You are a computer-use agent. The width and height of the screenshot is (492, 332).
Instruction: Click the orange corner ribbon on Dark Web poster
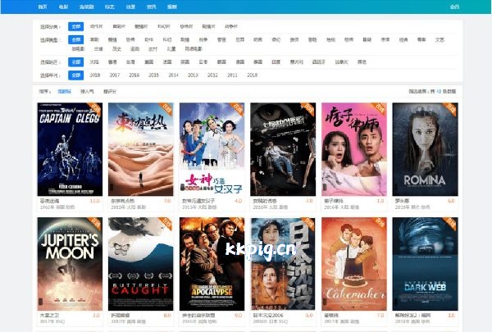(451, 224)
